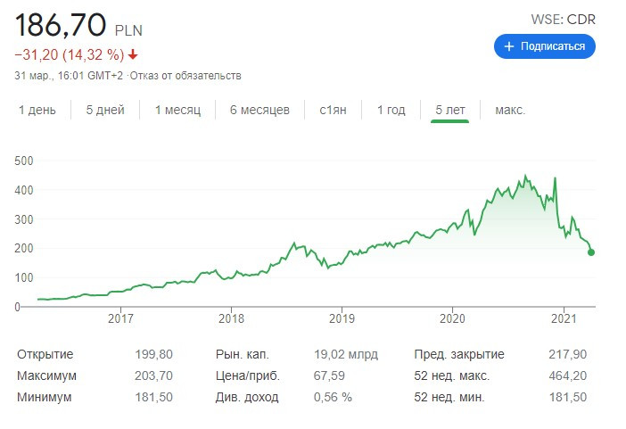Image resolution: width=626 pixels, height=429 pixels.
Task: Select the 5 дней time range tab
Action: 105,110
